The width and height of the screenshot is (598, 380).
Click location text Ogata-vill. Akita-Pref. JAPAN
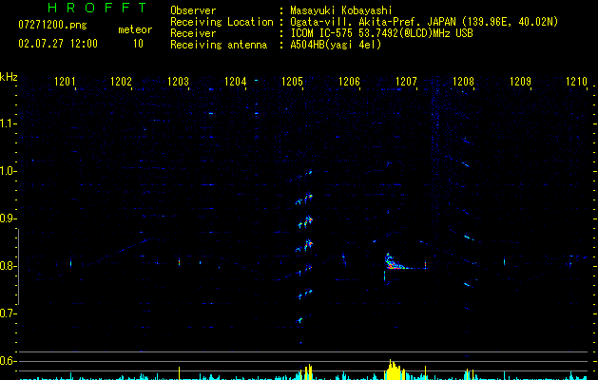point(373,22)
